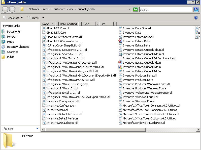Image resolution: width=201 pixels, height=150 pixels.
Task: Open the Type column filter dropdown
Action: (97, 24)
